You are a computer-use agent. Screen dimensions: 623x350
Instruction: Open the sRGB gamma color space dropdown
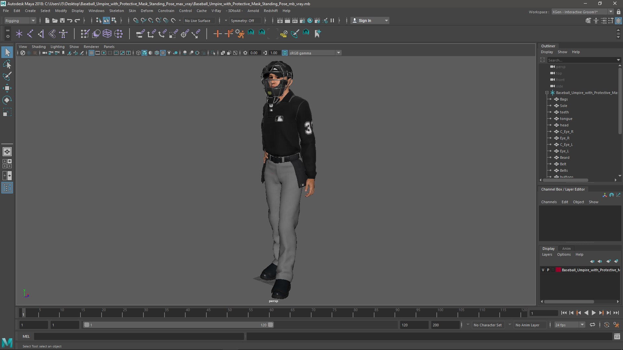coord(338,52)
